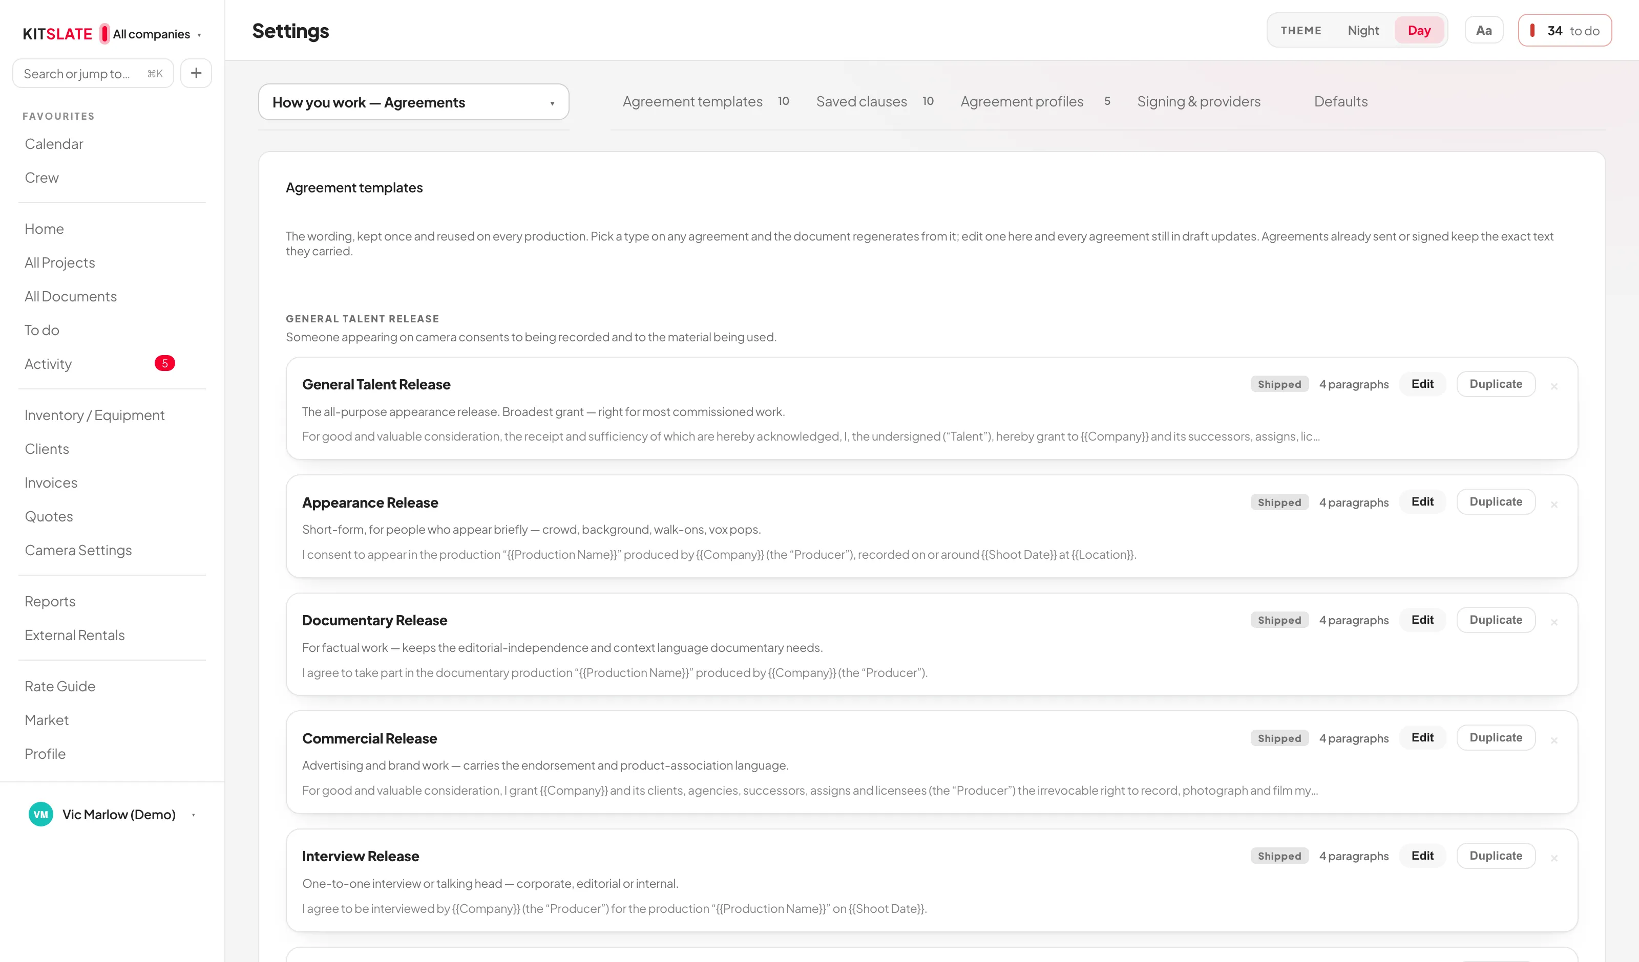Remove the Appearance Release template
Screen dimensions: 1639x962
click(1554, 504)
